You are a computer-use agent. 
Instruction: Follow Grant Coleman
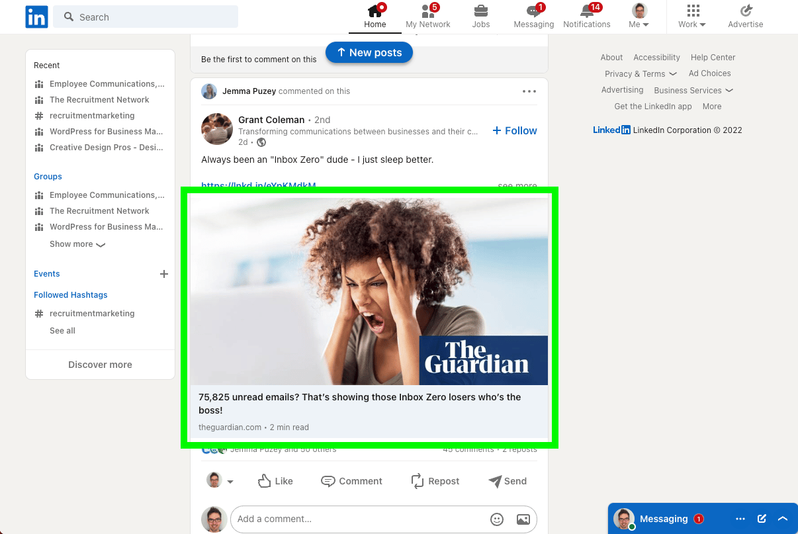(x=515, y=131)
